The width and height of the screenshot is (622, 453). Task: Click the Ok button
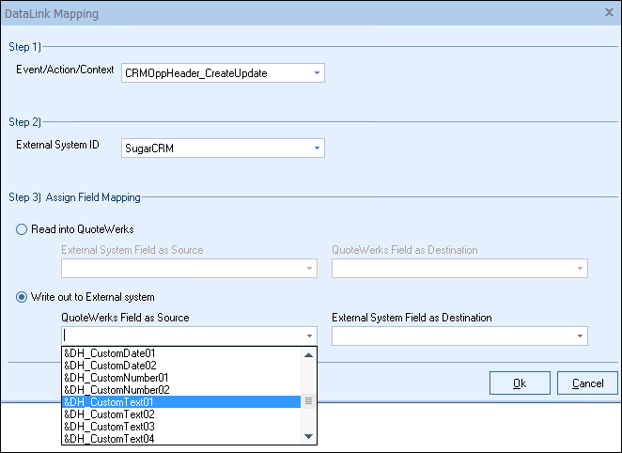520,383
